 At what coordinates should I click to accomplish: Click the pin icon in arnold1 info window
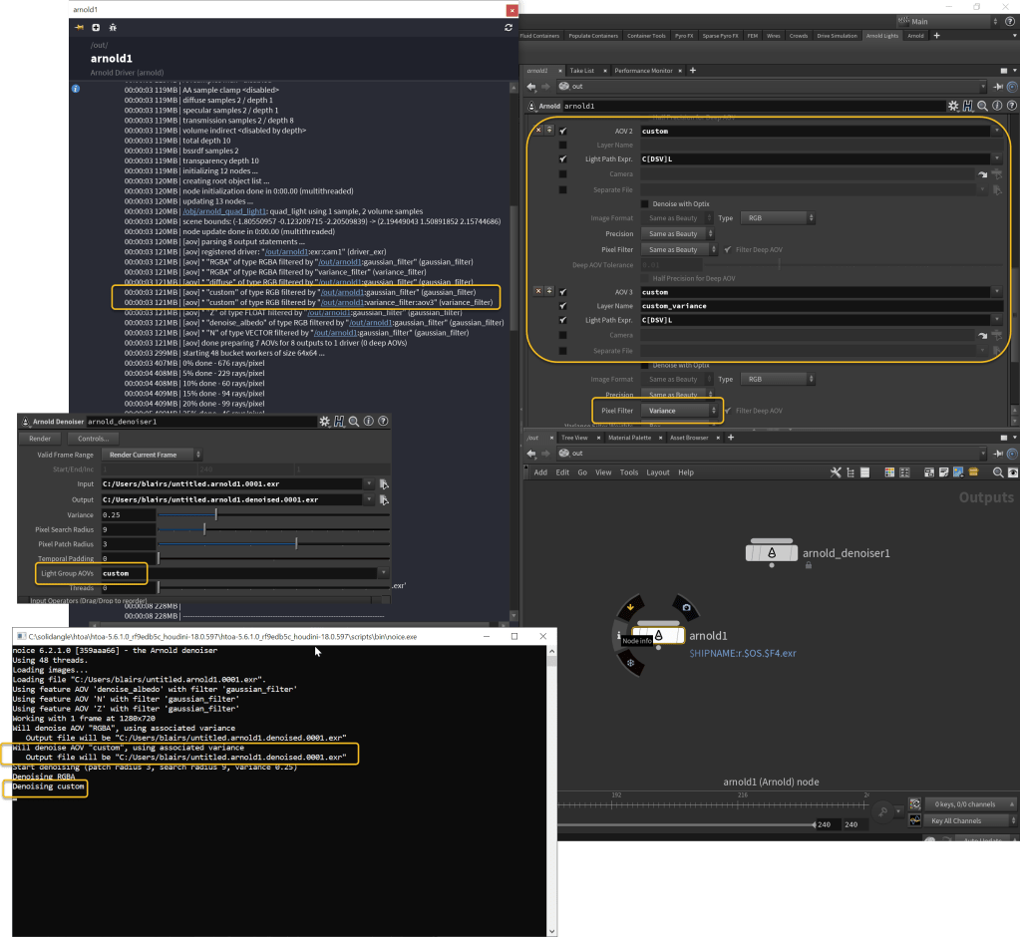tap(80, 28)
